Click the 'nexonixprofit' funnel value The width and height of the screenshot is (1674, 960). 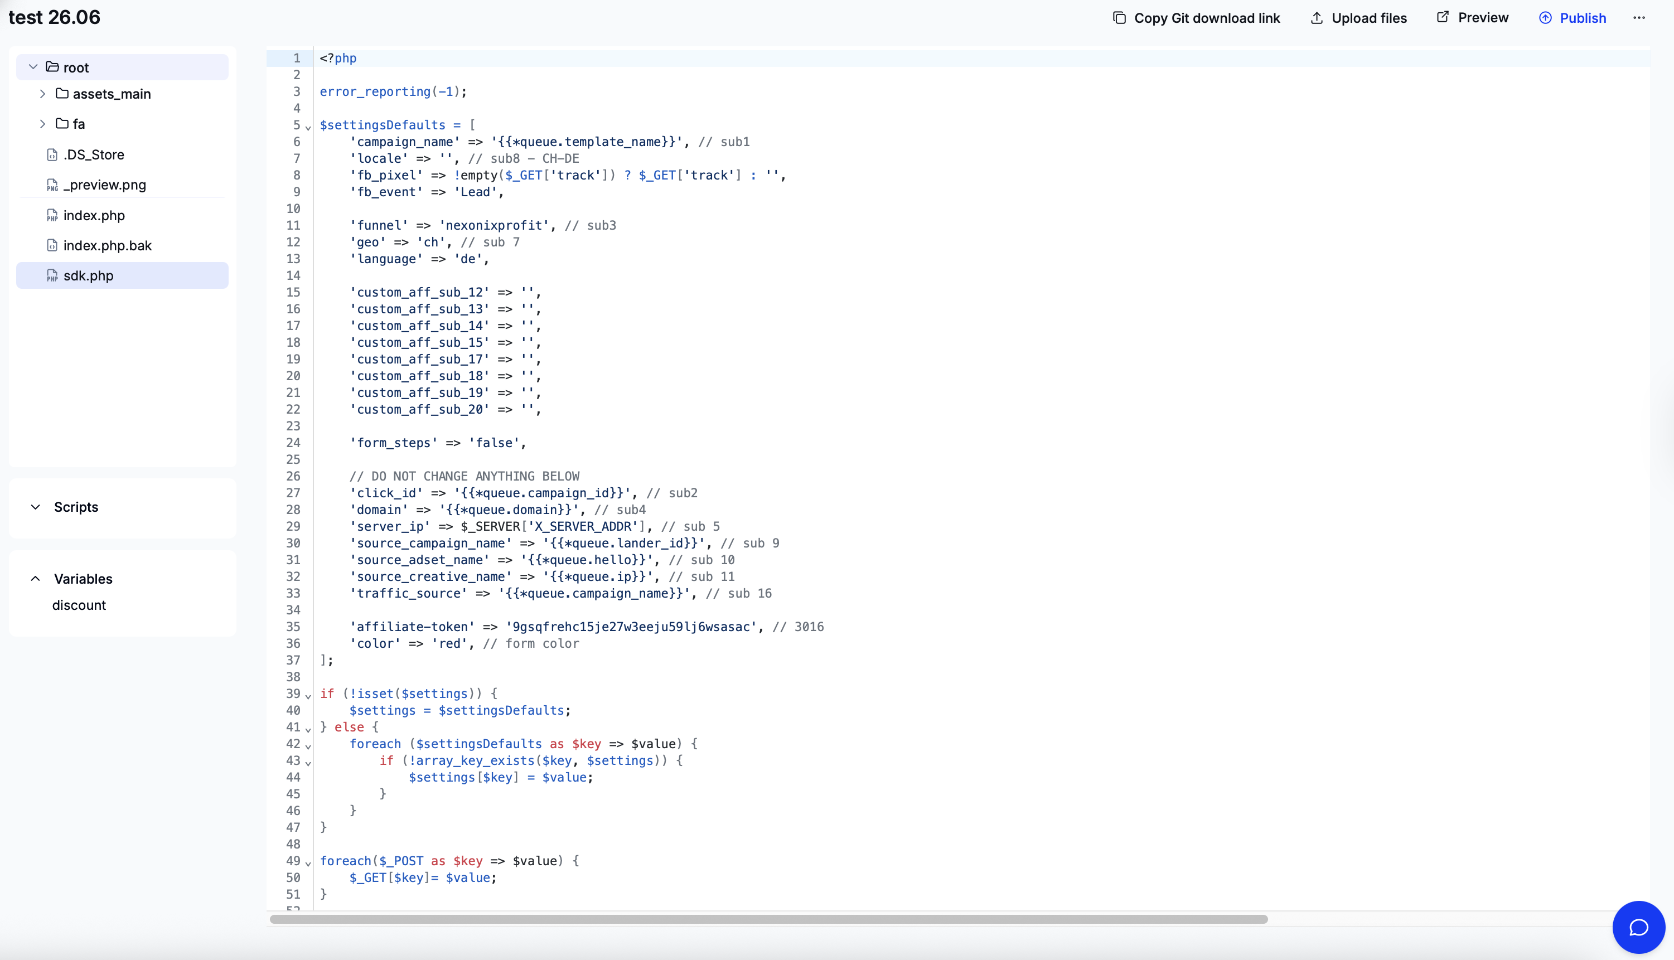(x=494, y=225)
